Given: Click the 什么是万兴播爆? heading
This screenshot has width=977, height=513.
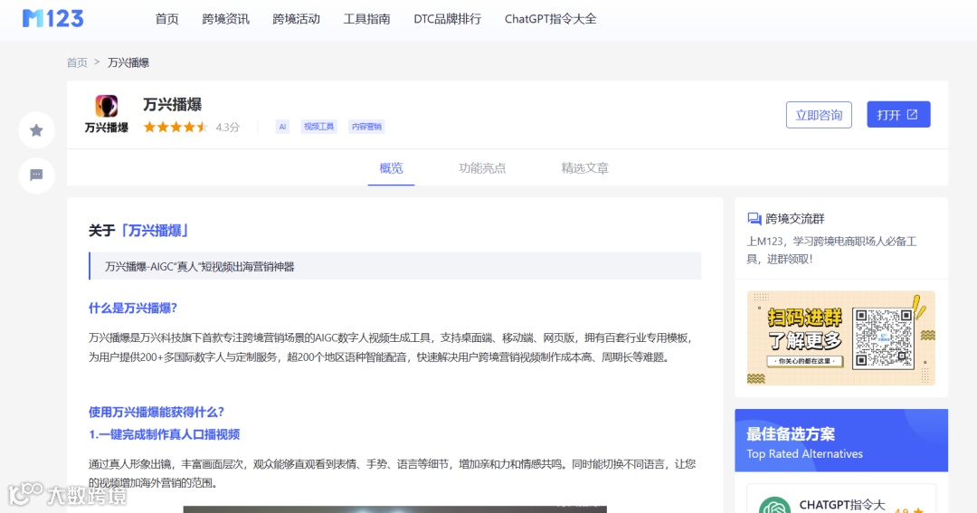Looking at the screenshot, I should pos(133,308).
